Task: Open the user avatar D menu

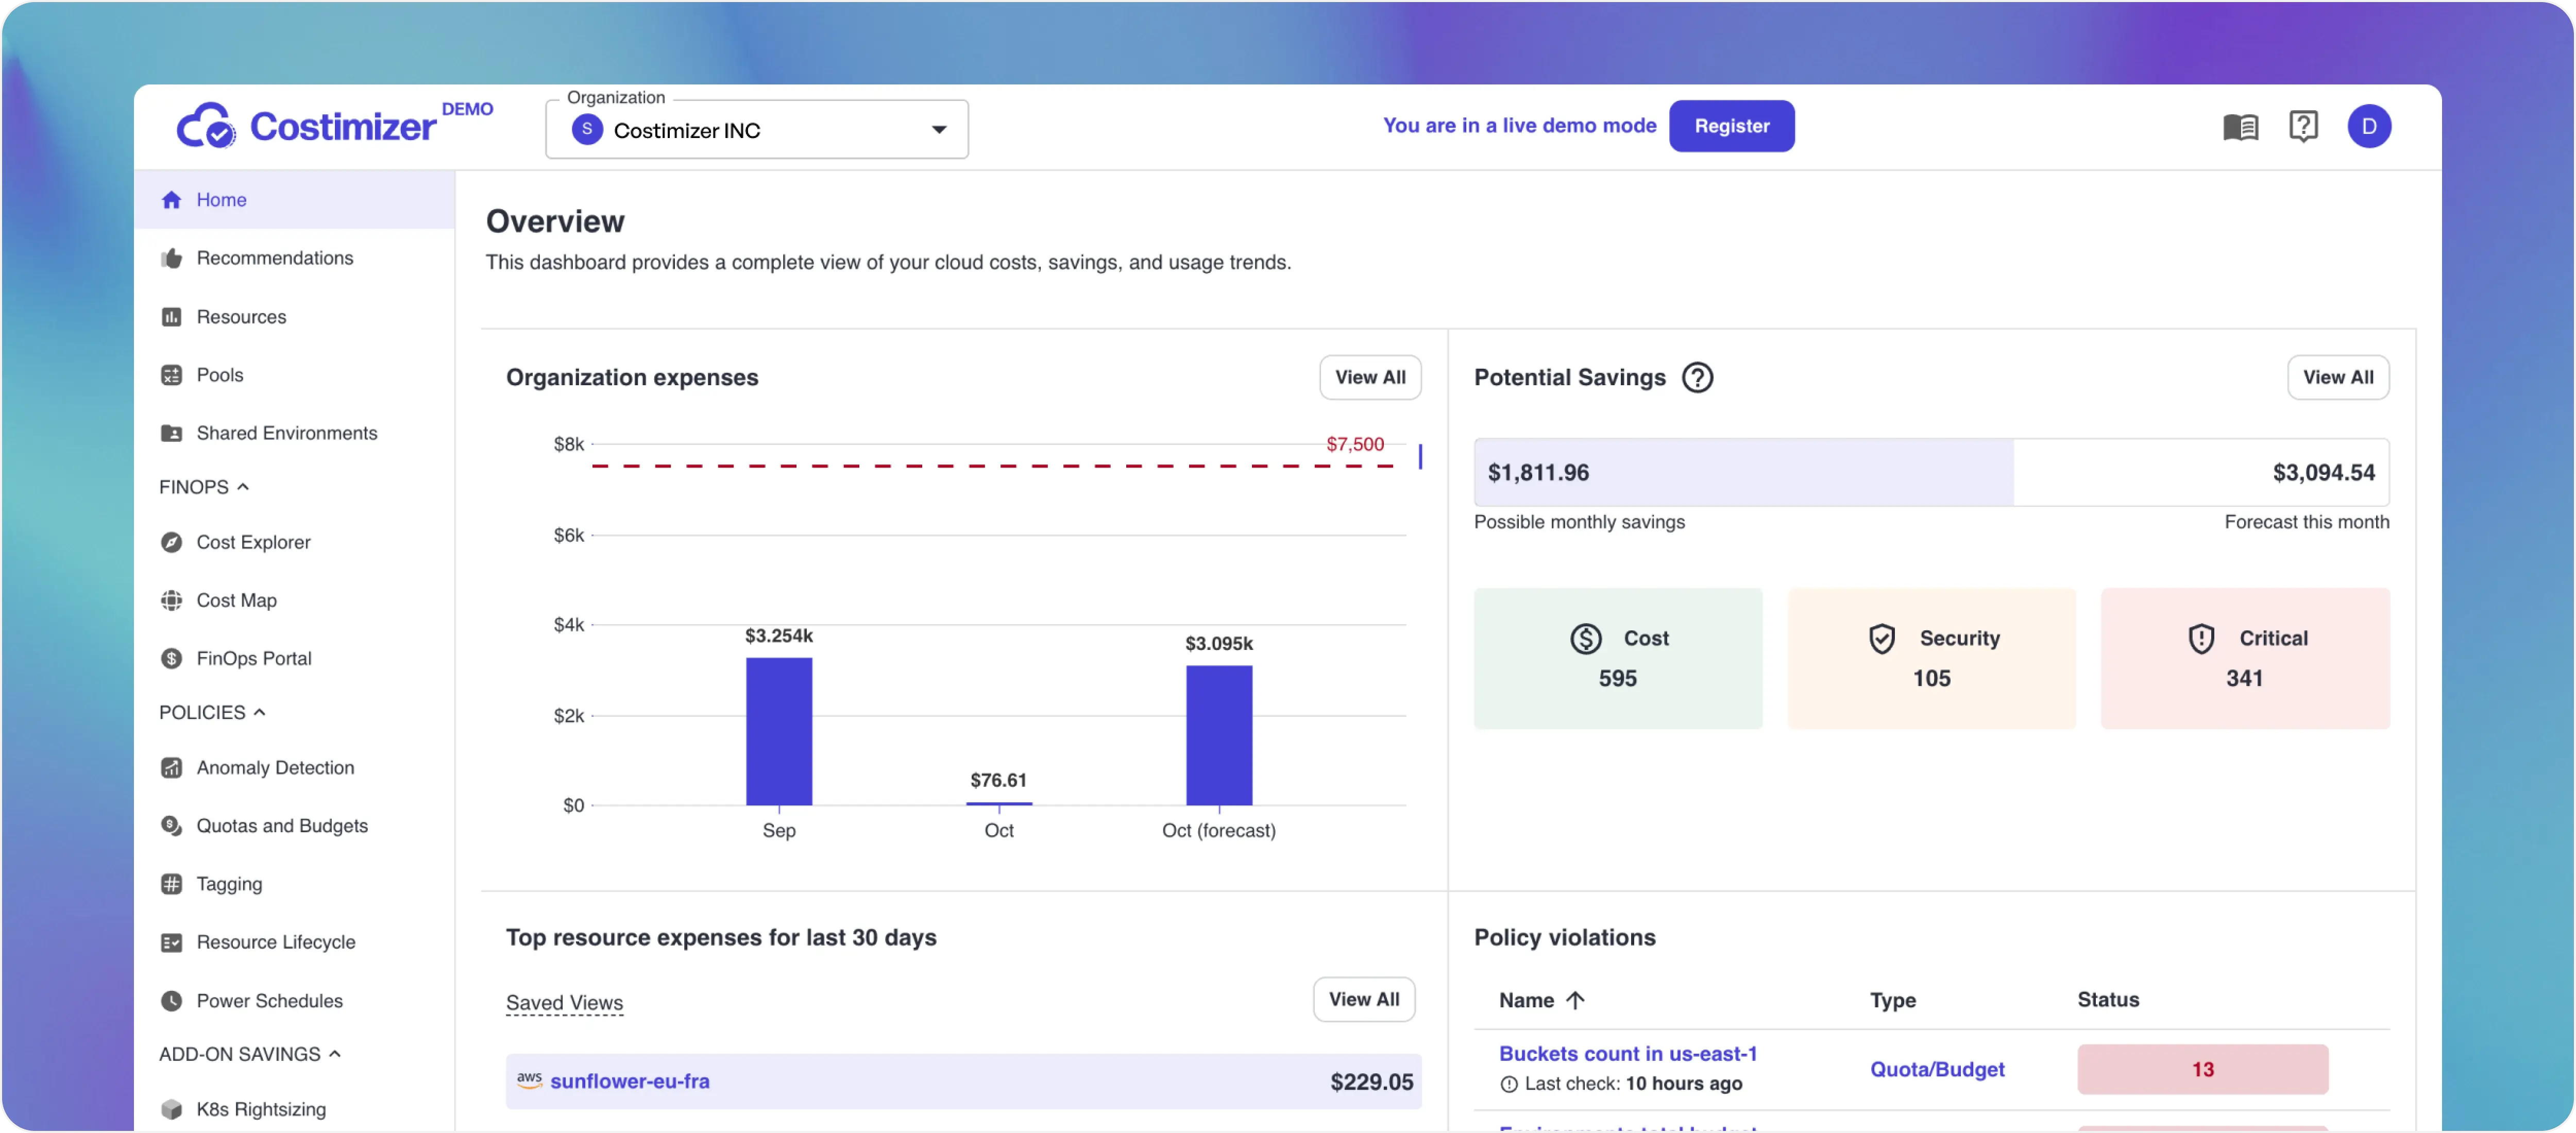Action: (2368, 126)
